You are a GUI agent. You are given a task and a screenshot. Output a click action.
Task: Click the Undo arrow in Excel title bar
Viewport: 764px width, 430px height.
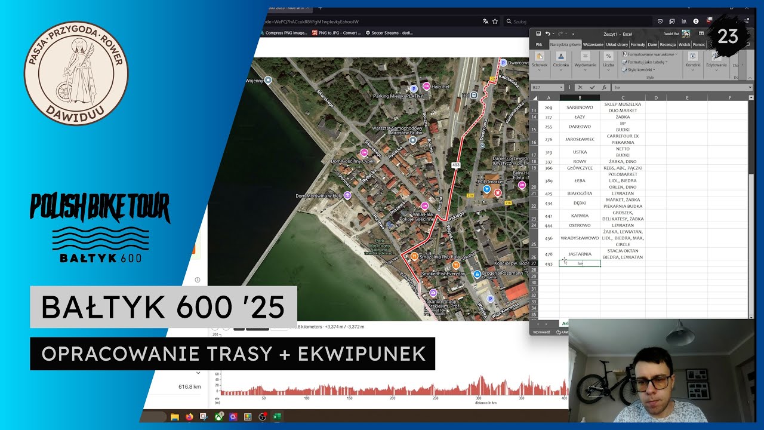click(547, 33)
